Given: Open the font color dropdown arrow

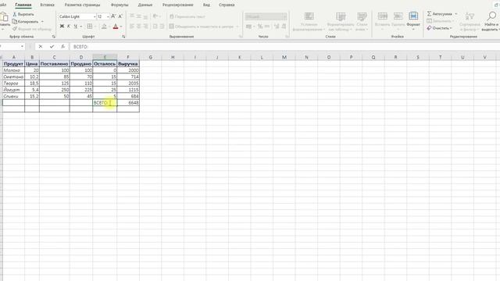Looking at the screenshot, I should (121, 27).
